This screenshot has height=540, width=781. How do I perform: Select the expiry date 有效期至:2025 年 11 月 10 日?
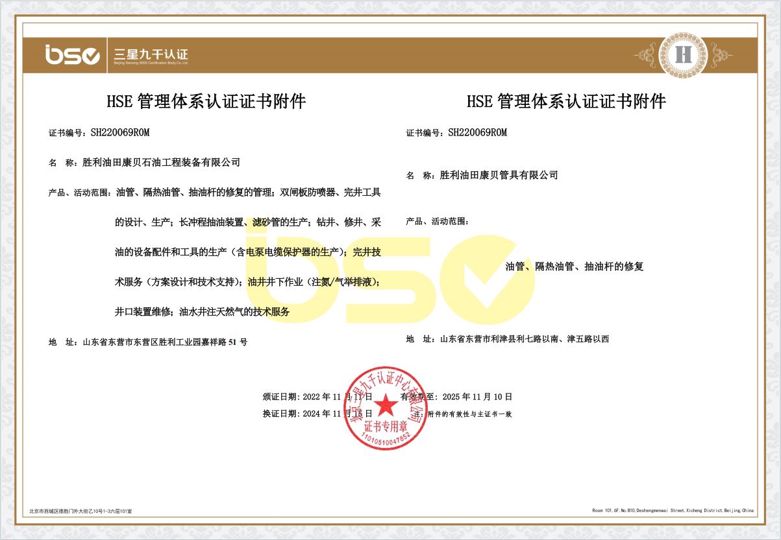[456, 396]
